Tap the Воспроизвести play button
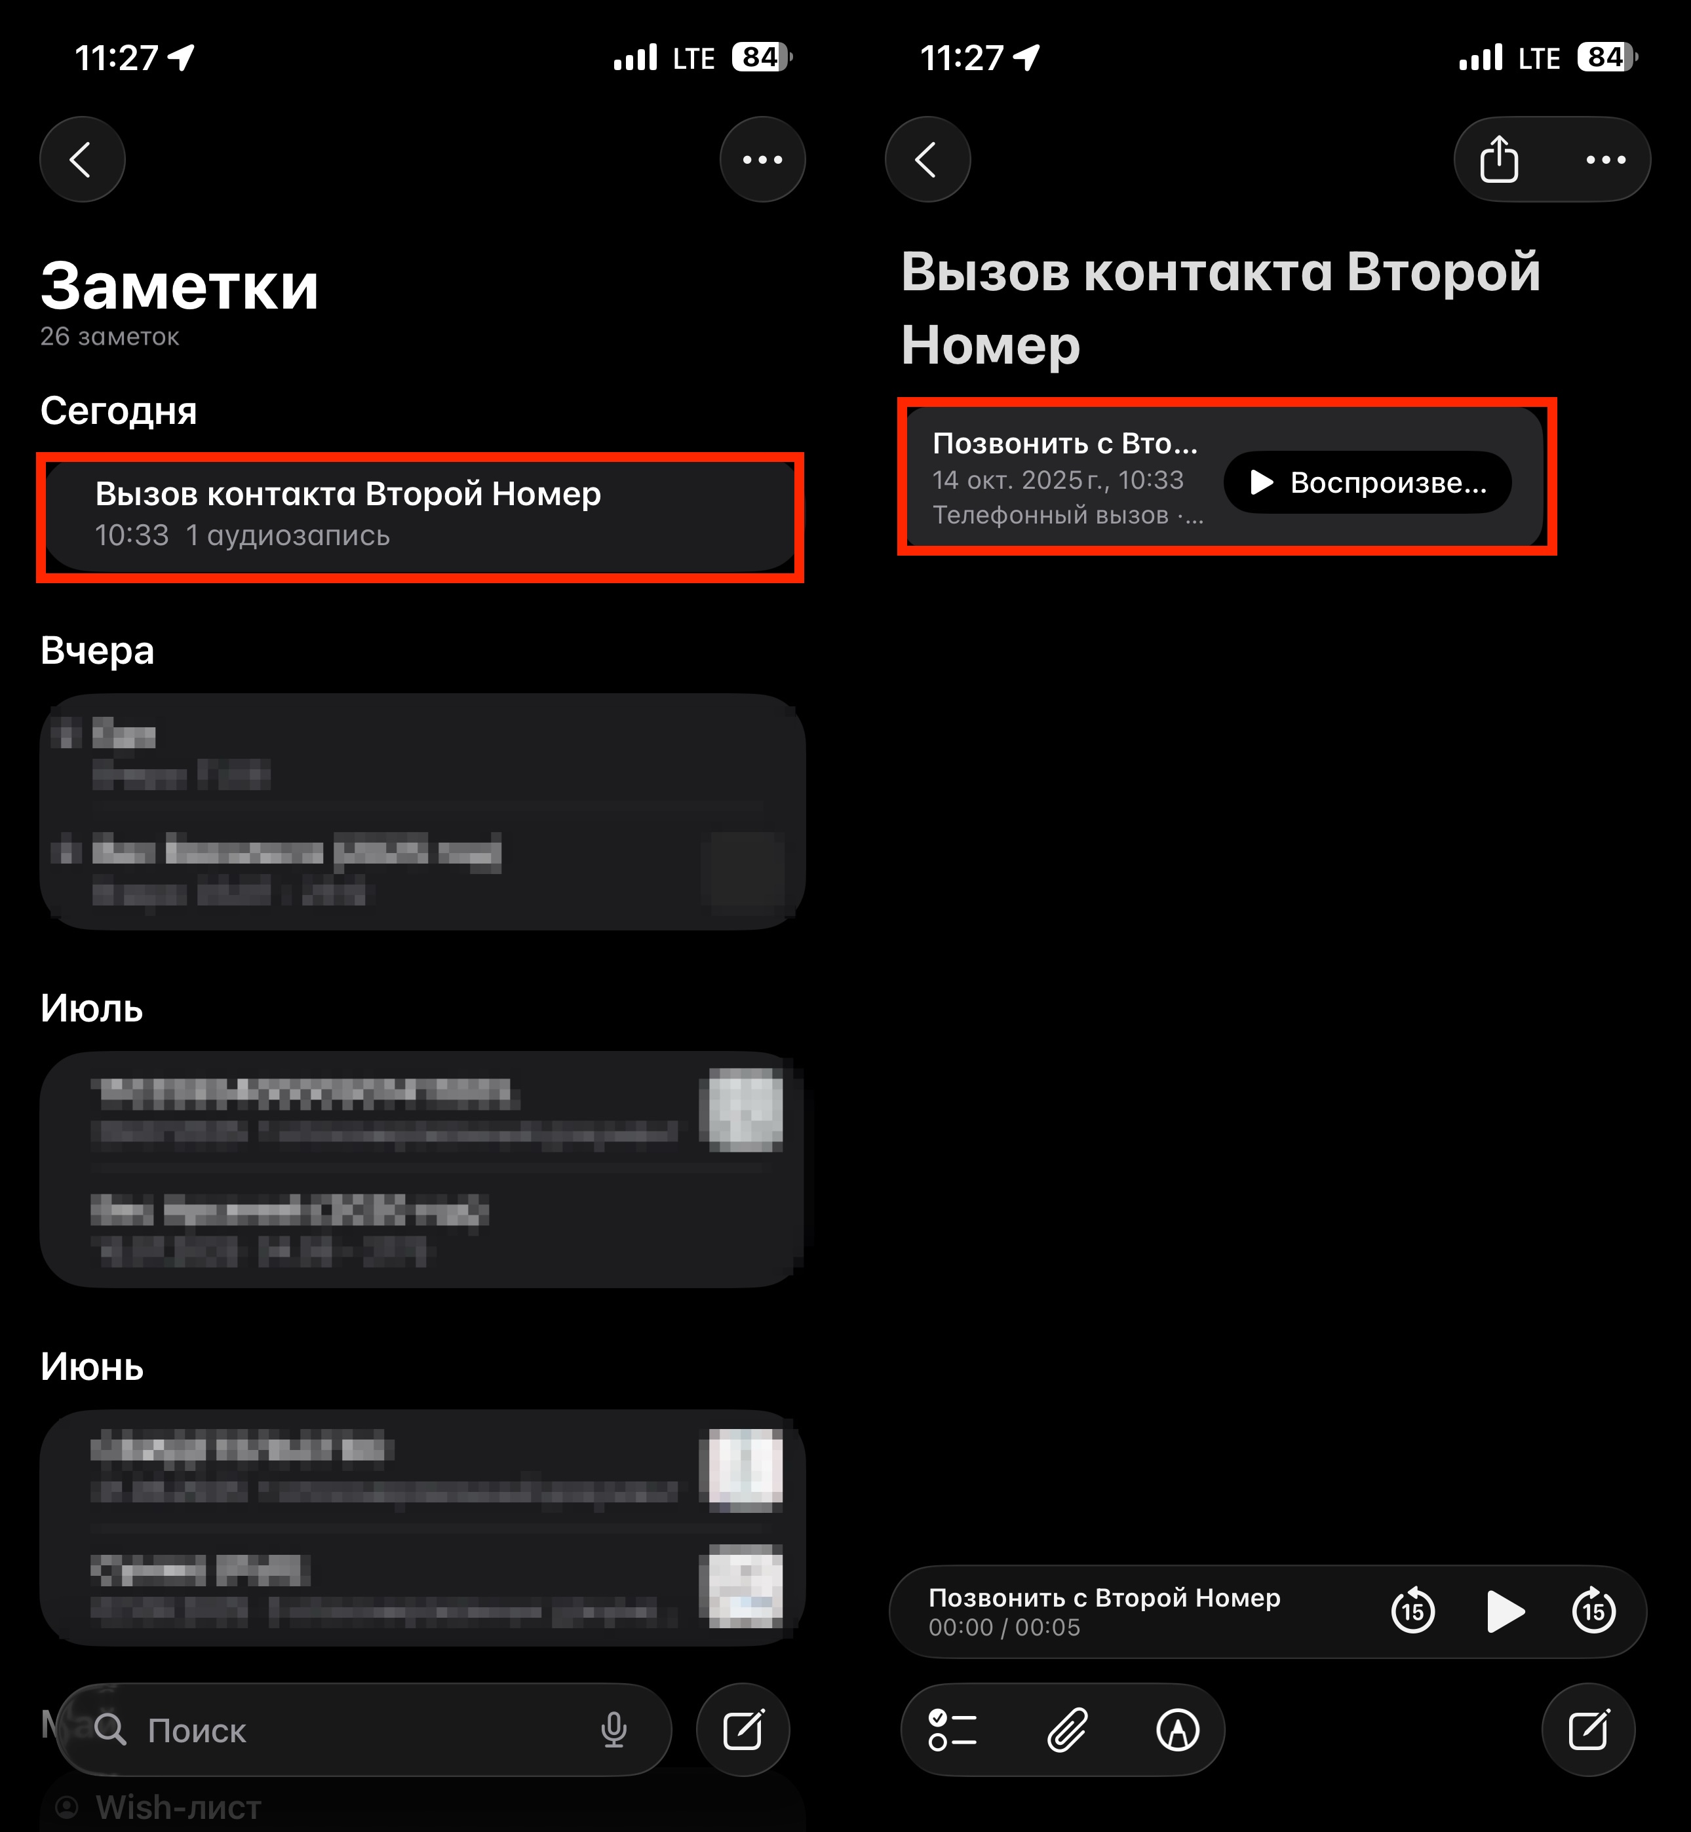 [1367, 482]
